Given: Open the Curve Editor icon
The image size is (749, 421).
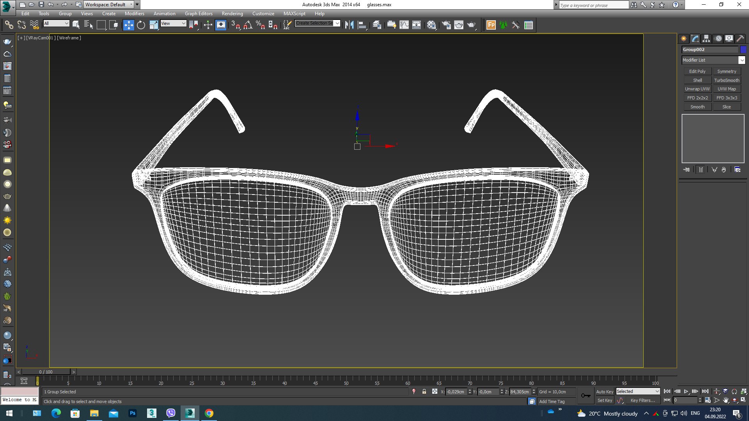Looking at the screenshot, I should coord(404,25).
